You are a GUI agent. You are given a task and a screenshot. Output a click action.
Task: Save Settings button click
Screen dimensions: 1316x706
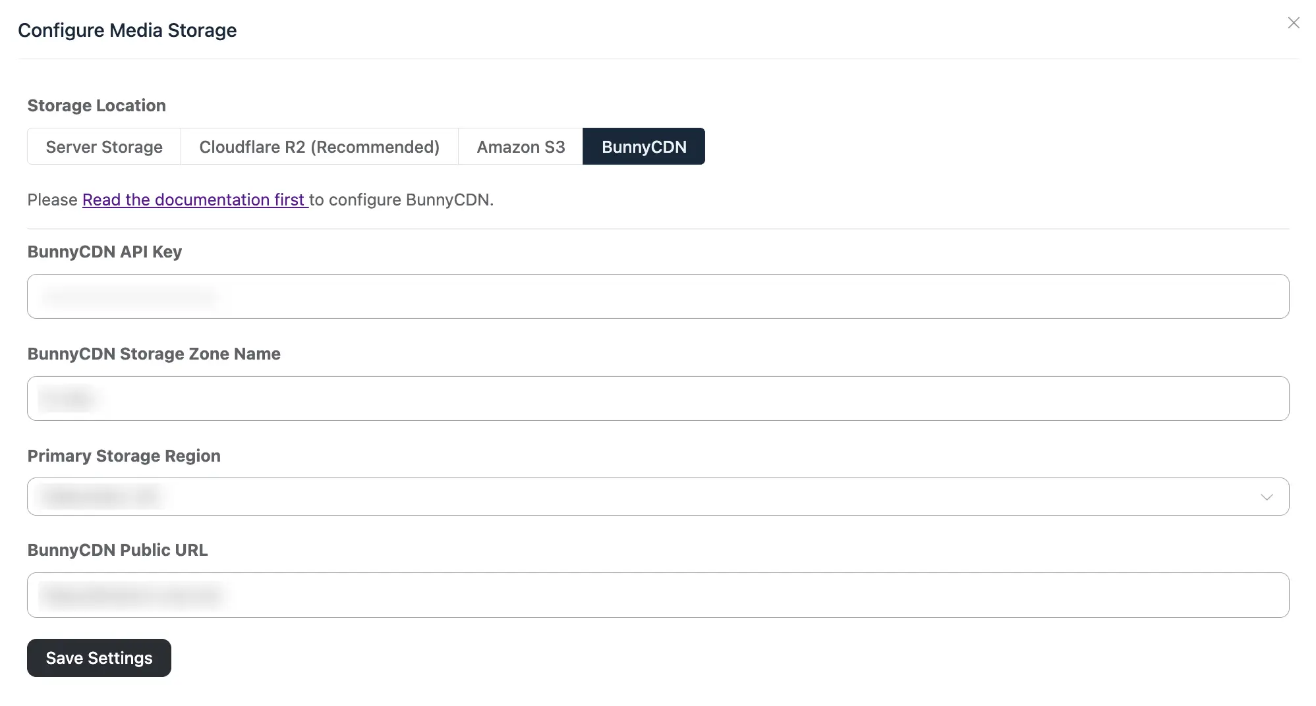[99, 658]
